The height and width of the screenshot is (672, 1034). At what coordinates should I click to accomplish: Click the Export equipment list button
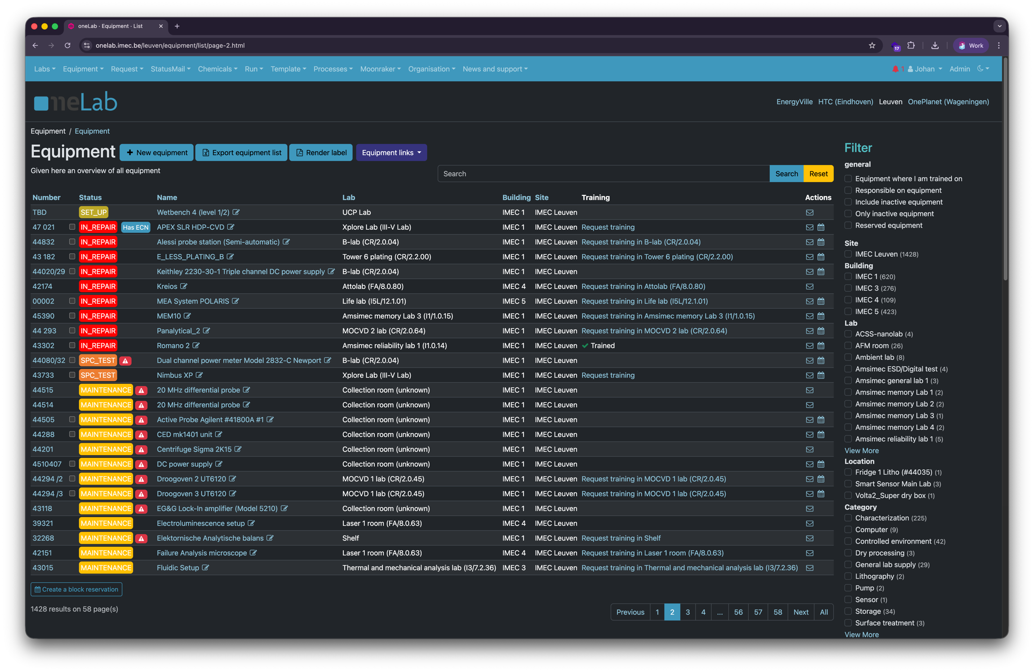241,153
